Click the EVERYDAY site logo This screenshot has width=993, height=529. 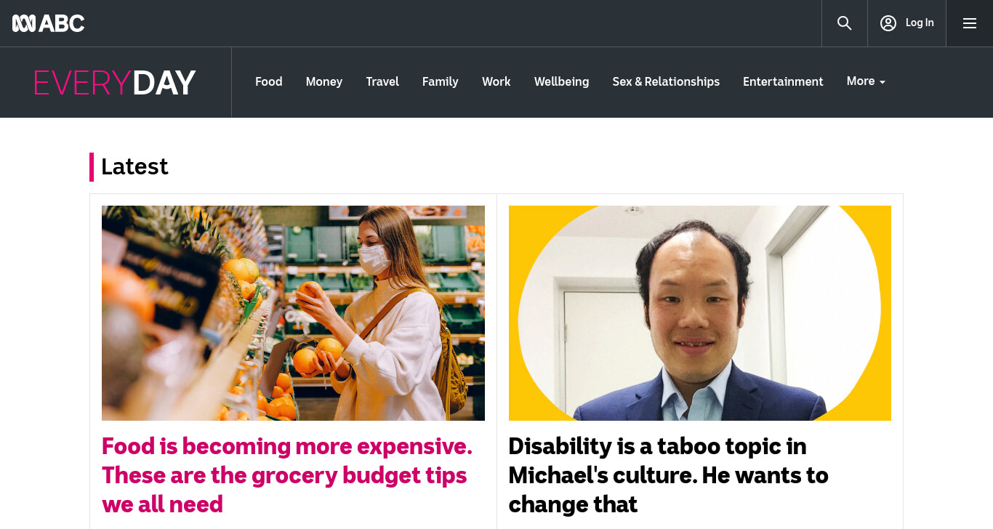tap(115, 83)
